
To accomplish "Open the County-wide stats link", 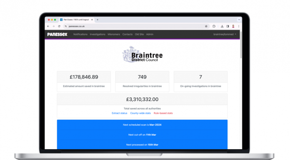I will coord(140,113).
